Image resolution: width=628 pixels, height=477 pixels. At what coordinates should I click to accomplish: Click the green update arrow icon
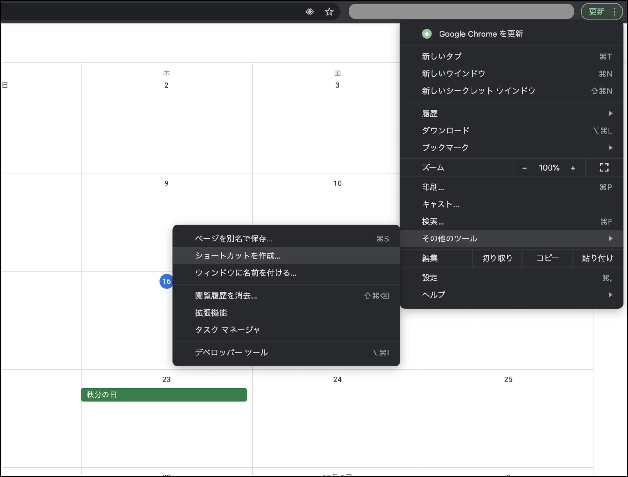pos(427,34)
